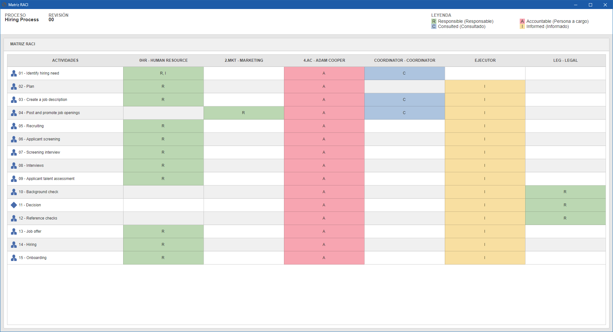Click the person icon for 05 - Recruiting
Screen dimensions: 613x332
click(14, 126)
